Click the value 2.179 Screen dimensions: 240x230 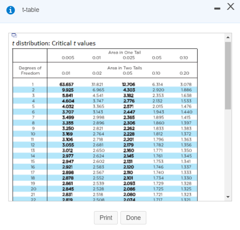click(129, 145)
